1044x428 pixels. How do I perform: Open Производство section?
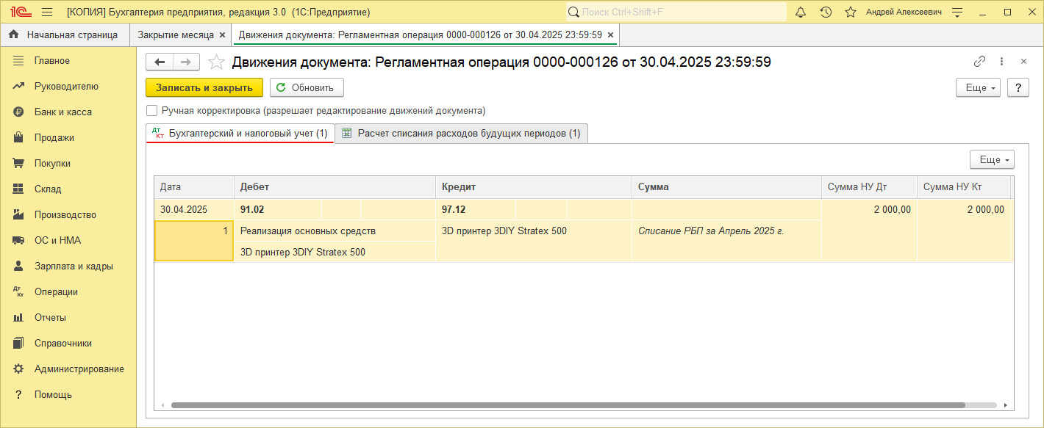tap(68, 214)
